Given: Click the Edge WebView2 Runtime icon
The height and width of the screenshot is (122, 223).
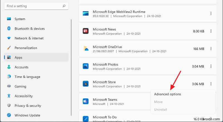Looking at the screenshot, I should tap(86, 13).
